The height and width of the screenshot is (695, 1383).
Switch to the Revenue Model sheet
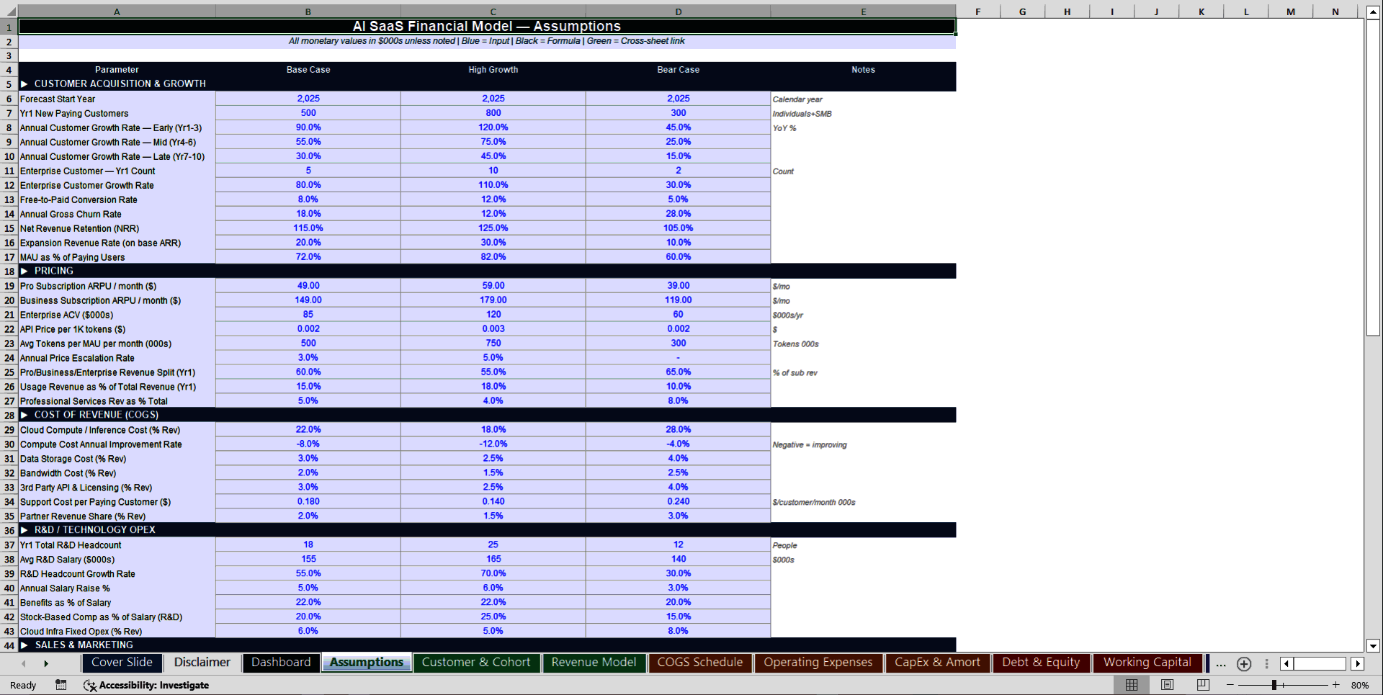pos(594,663)
